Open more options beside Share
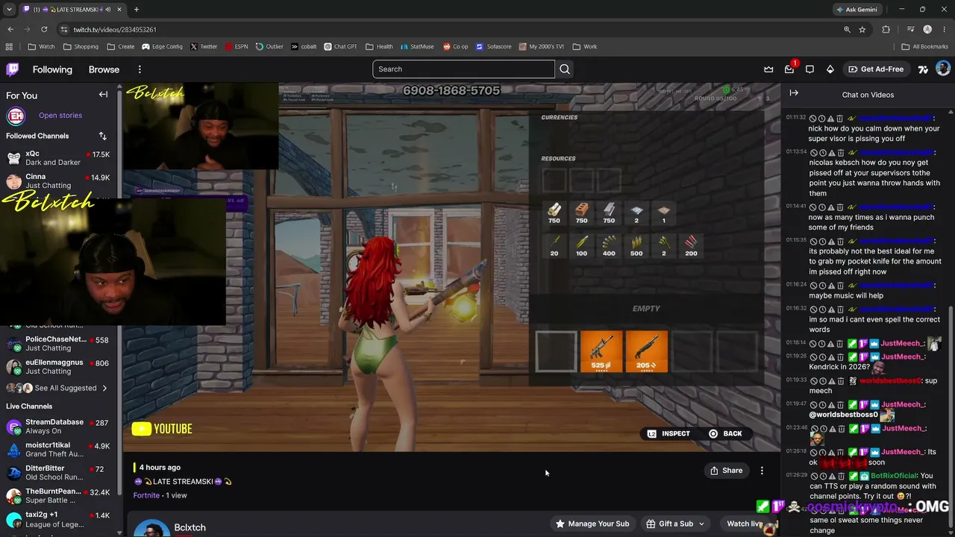 762,471
